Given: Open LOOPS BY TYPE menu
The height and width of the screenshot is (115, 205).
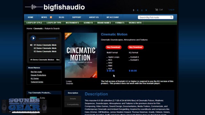Looking at the screenshot, I should [54, 23].
